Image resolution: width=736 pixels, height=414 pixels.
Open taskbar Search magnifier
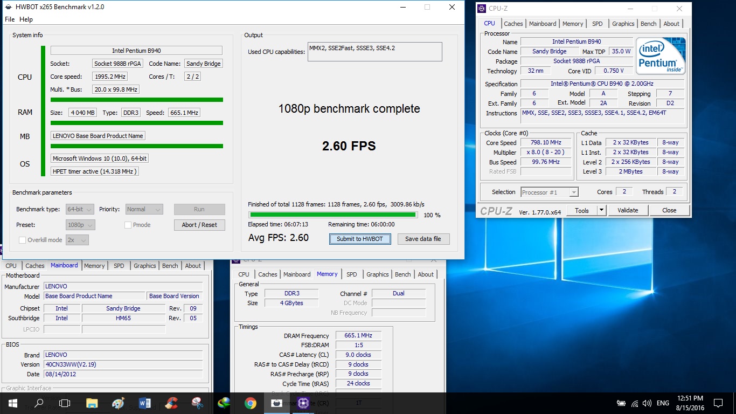click(x=39, y=403)
